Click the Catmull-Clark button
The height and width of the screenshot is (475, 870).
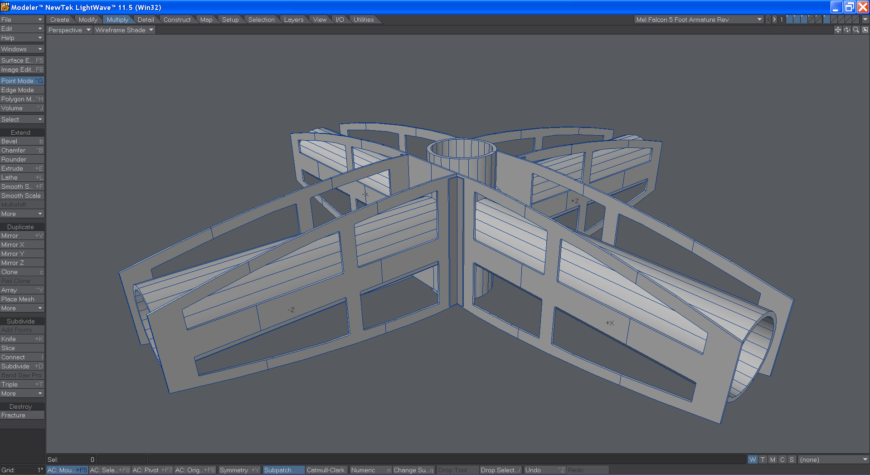pos(326,470)
